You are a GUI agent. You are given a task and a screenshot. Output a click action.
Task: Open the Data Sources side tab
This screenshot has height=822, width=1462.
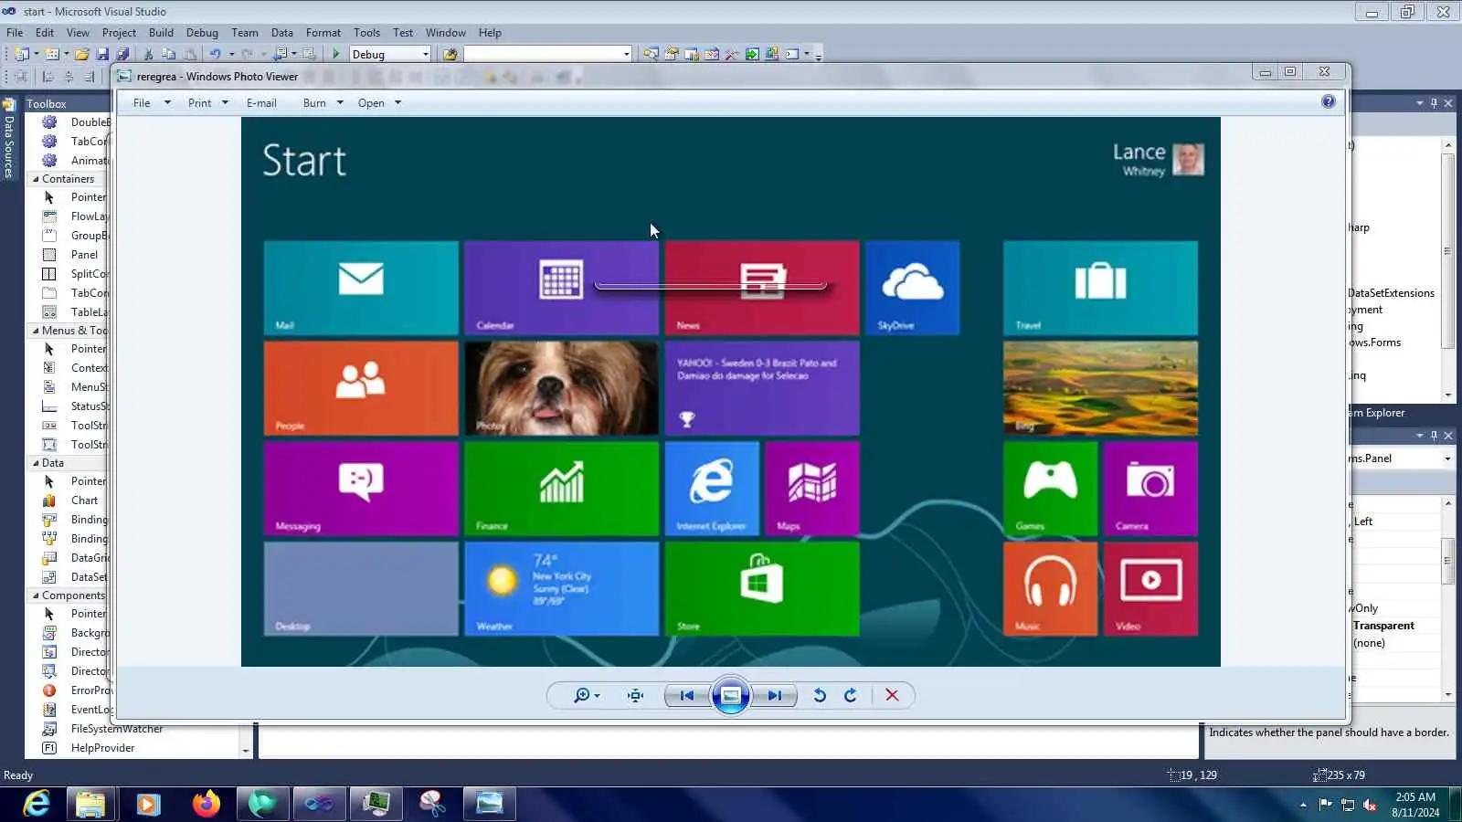[x=9, y=138]
